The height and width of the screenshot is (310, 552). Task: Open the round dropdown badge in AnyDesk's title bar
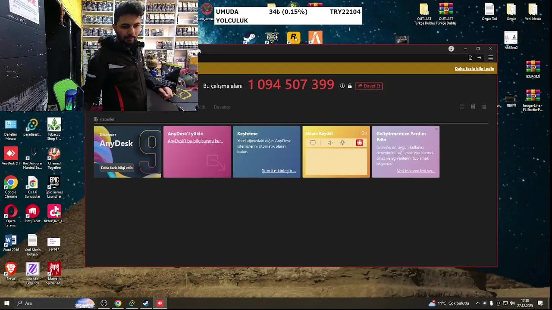click(451, 49)
